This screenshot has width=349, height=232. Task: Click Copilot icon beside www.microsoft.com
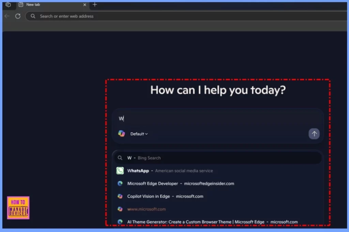(120, 209)
